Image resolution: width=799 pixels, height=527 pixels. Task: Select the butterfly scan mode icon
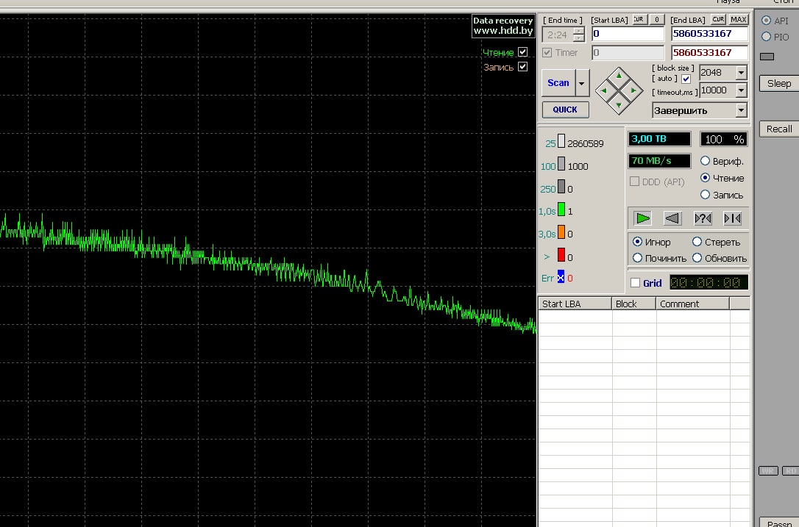pos(732,218)
